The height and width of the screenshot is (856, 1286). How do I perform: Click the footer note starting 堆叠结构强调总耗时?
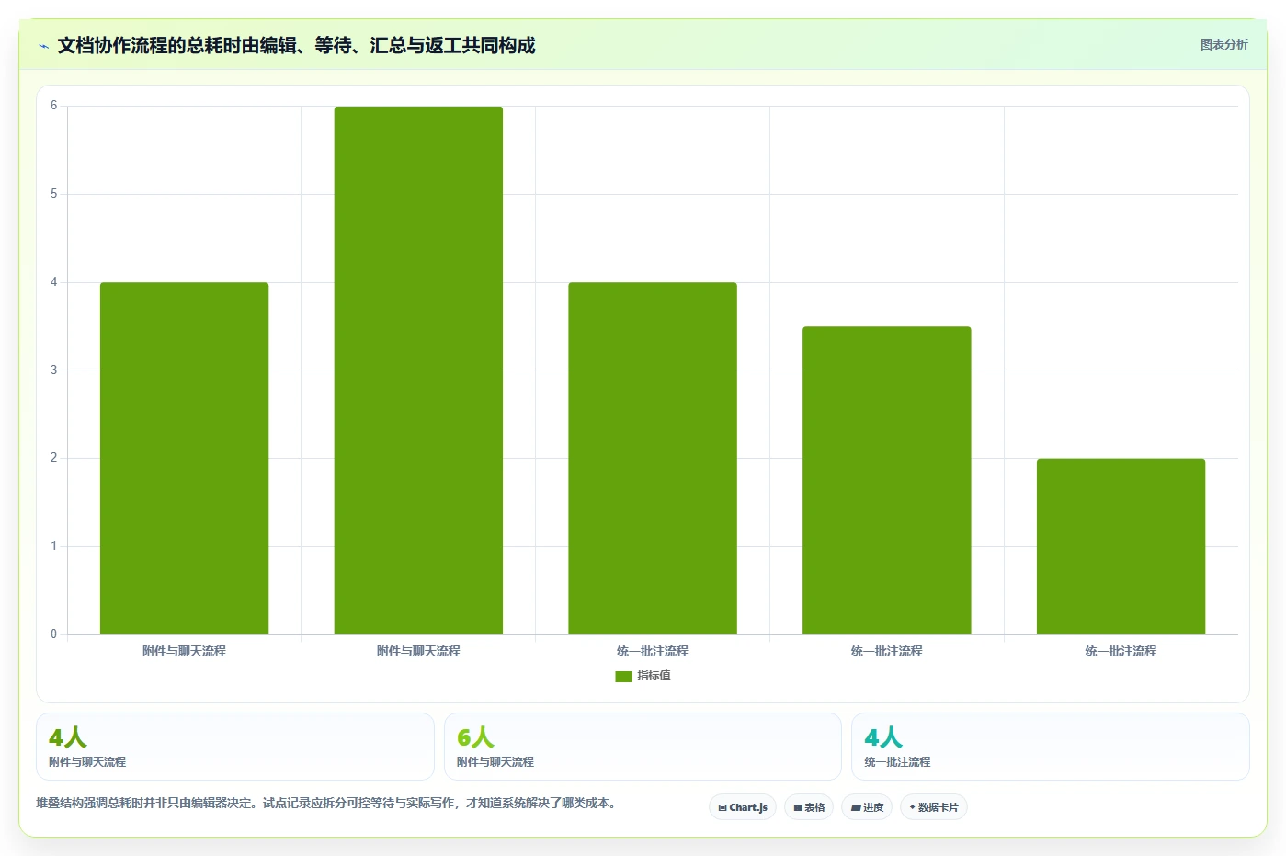pyautogui.click(x=327, y=803)
